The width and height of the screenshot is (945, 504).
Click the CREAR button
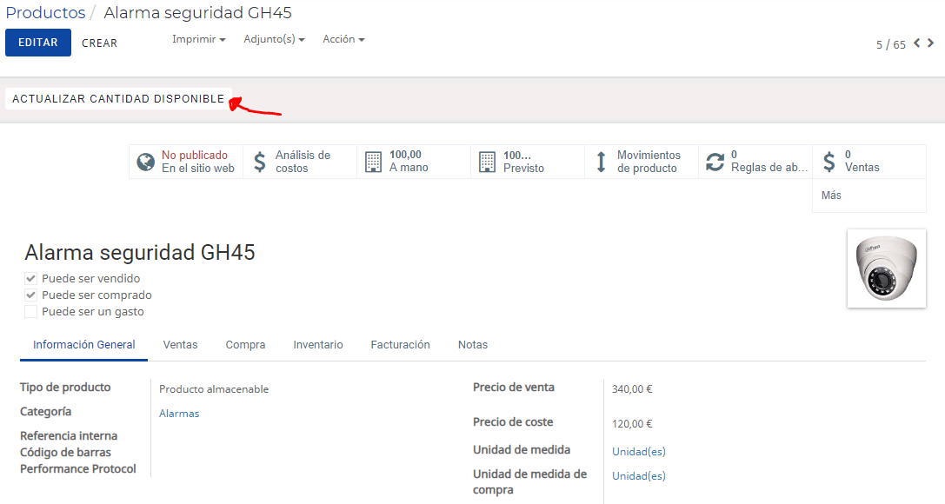(99, 43)
